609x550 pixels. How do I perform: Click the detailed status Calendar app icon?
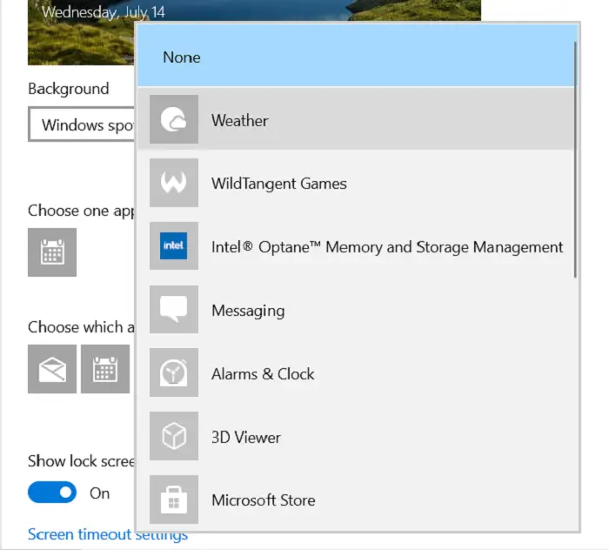pyautogui.click(x=52, y=252)
